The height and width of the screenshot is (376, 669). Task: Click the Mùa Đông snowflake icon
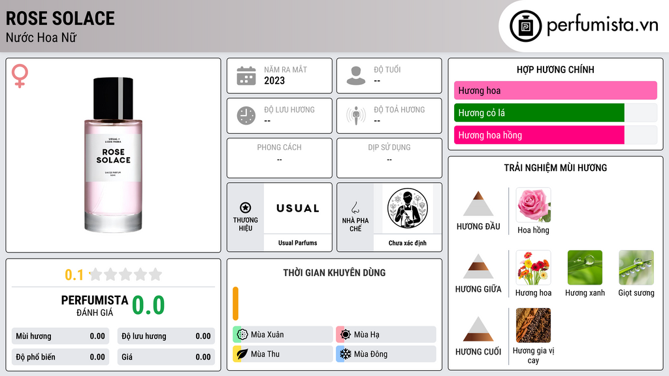click(346, 354)
